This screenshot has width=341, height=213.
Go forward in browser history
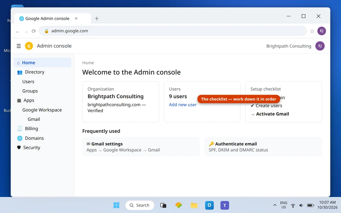tap(26, 32)
